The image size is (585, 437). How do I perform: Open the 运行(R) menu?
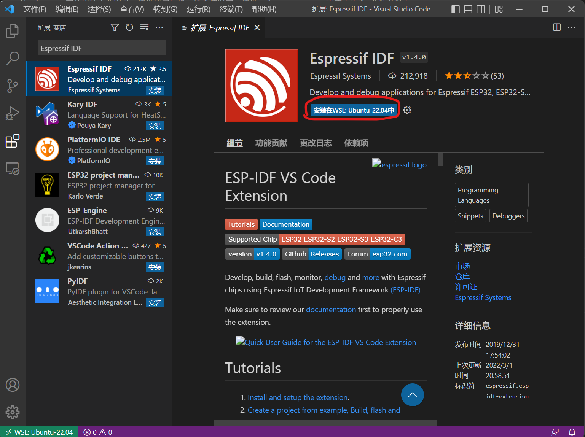198,9
